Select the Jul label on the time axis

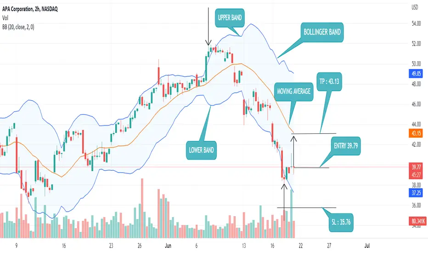(367, 246)
